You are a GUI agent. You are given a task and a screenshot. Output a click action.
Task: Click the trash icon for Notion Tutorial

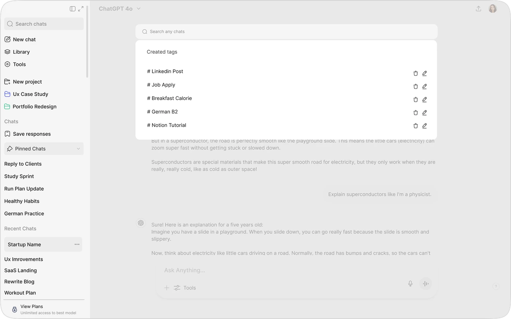click(416, 126)
